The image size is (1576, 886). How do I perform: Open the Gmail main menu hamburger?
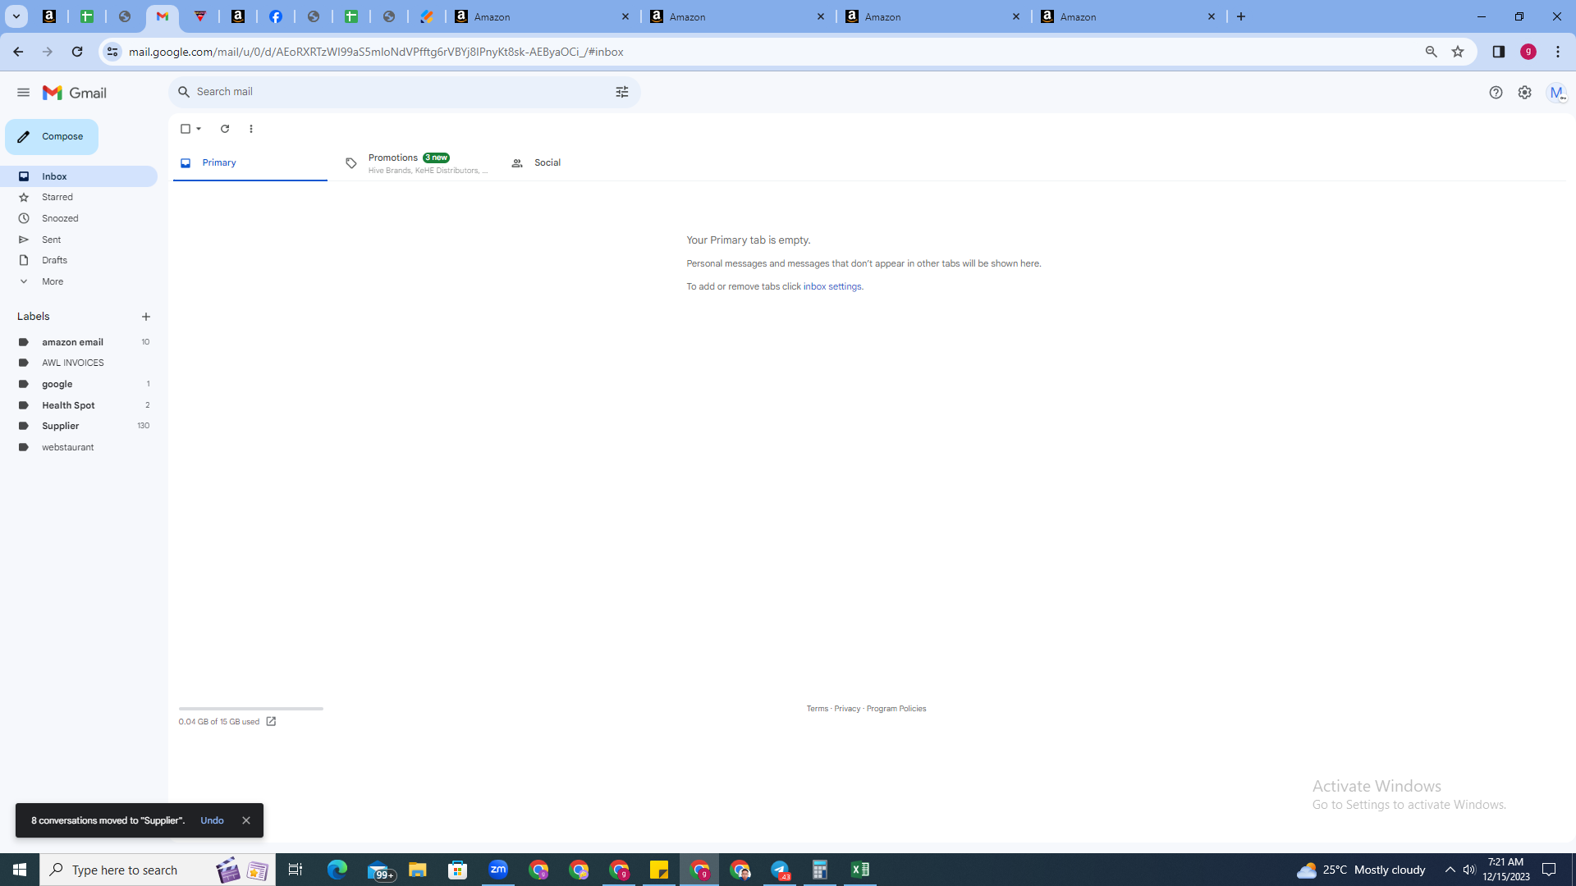click(x=23, y=93)
